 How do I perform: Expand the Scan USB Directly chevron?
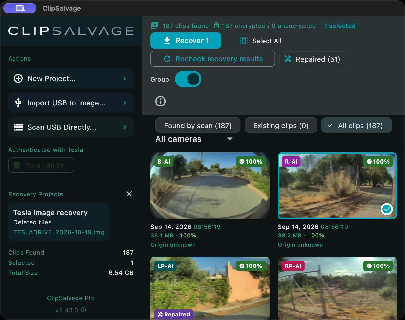pos(125,127)
